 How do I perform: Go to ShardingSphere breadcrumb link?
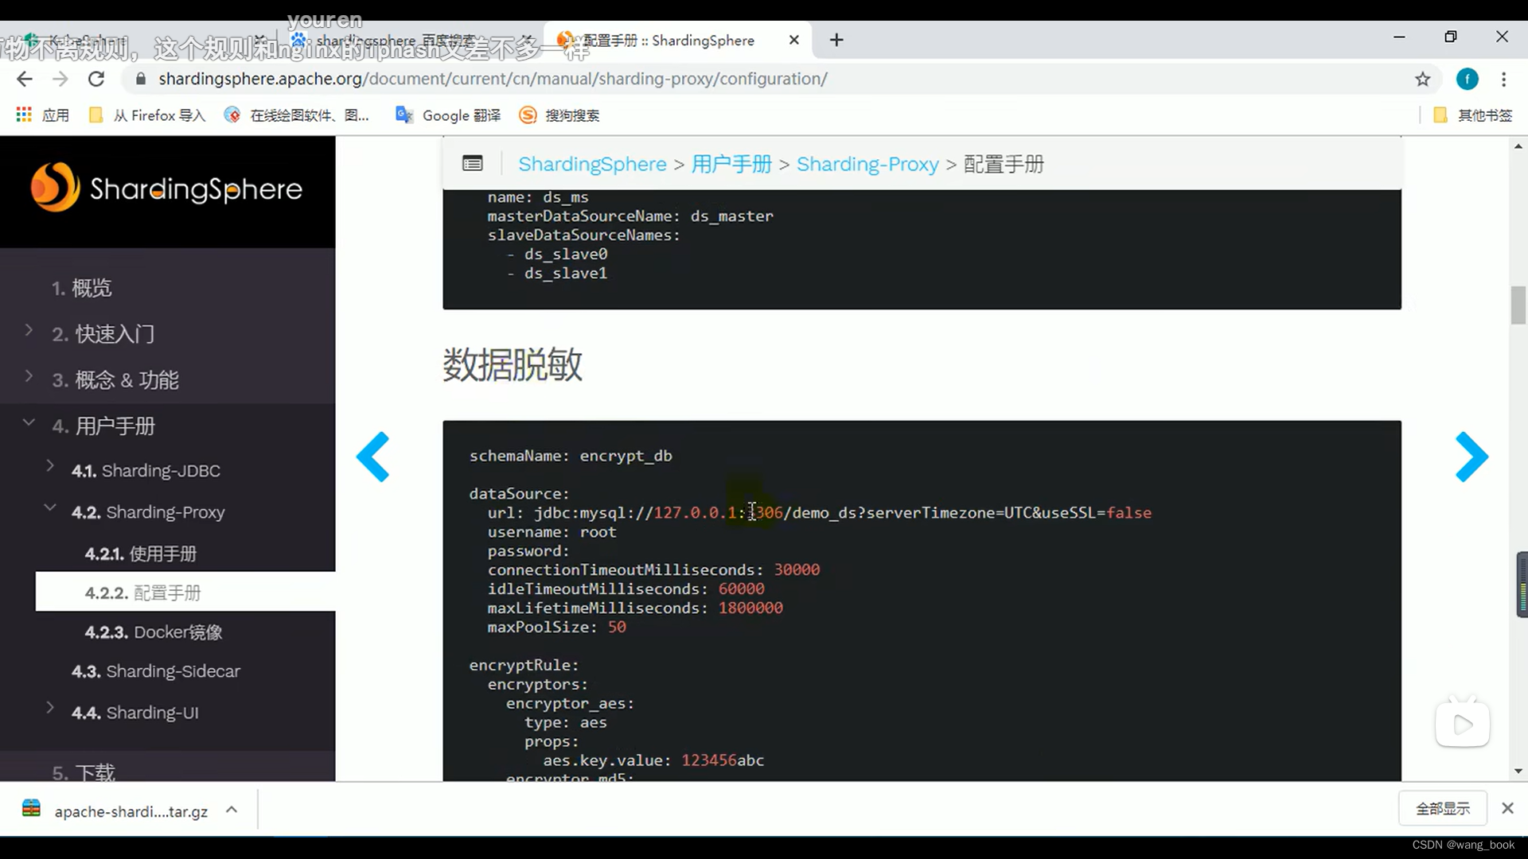click(x=592, y=164)
